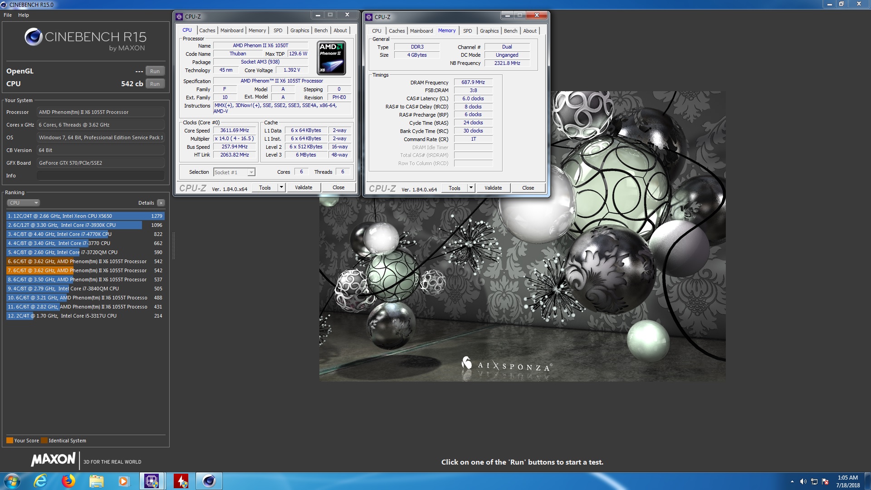The height and width of the screenshot is (490, 871).
Task: Click the volume speaker tray icon
Action: coord(803,481)
